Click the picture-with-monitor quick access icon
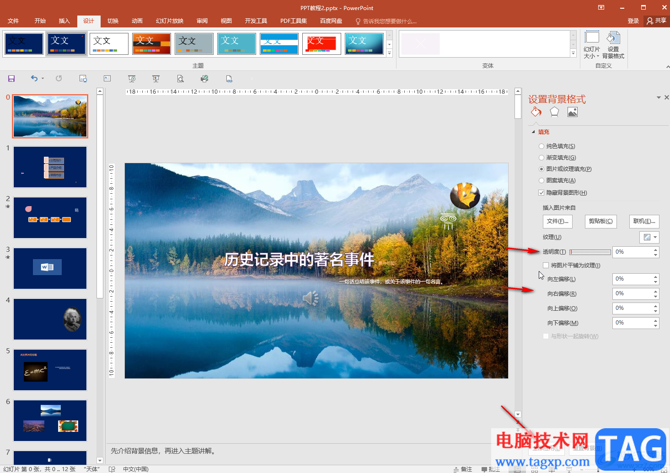The image size is (670, 473). 83,79
